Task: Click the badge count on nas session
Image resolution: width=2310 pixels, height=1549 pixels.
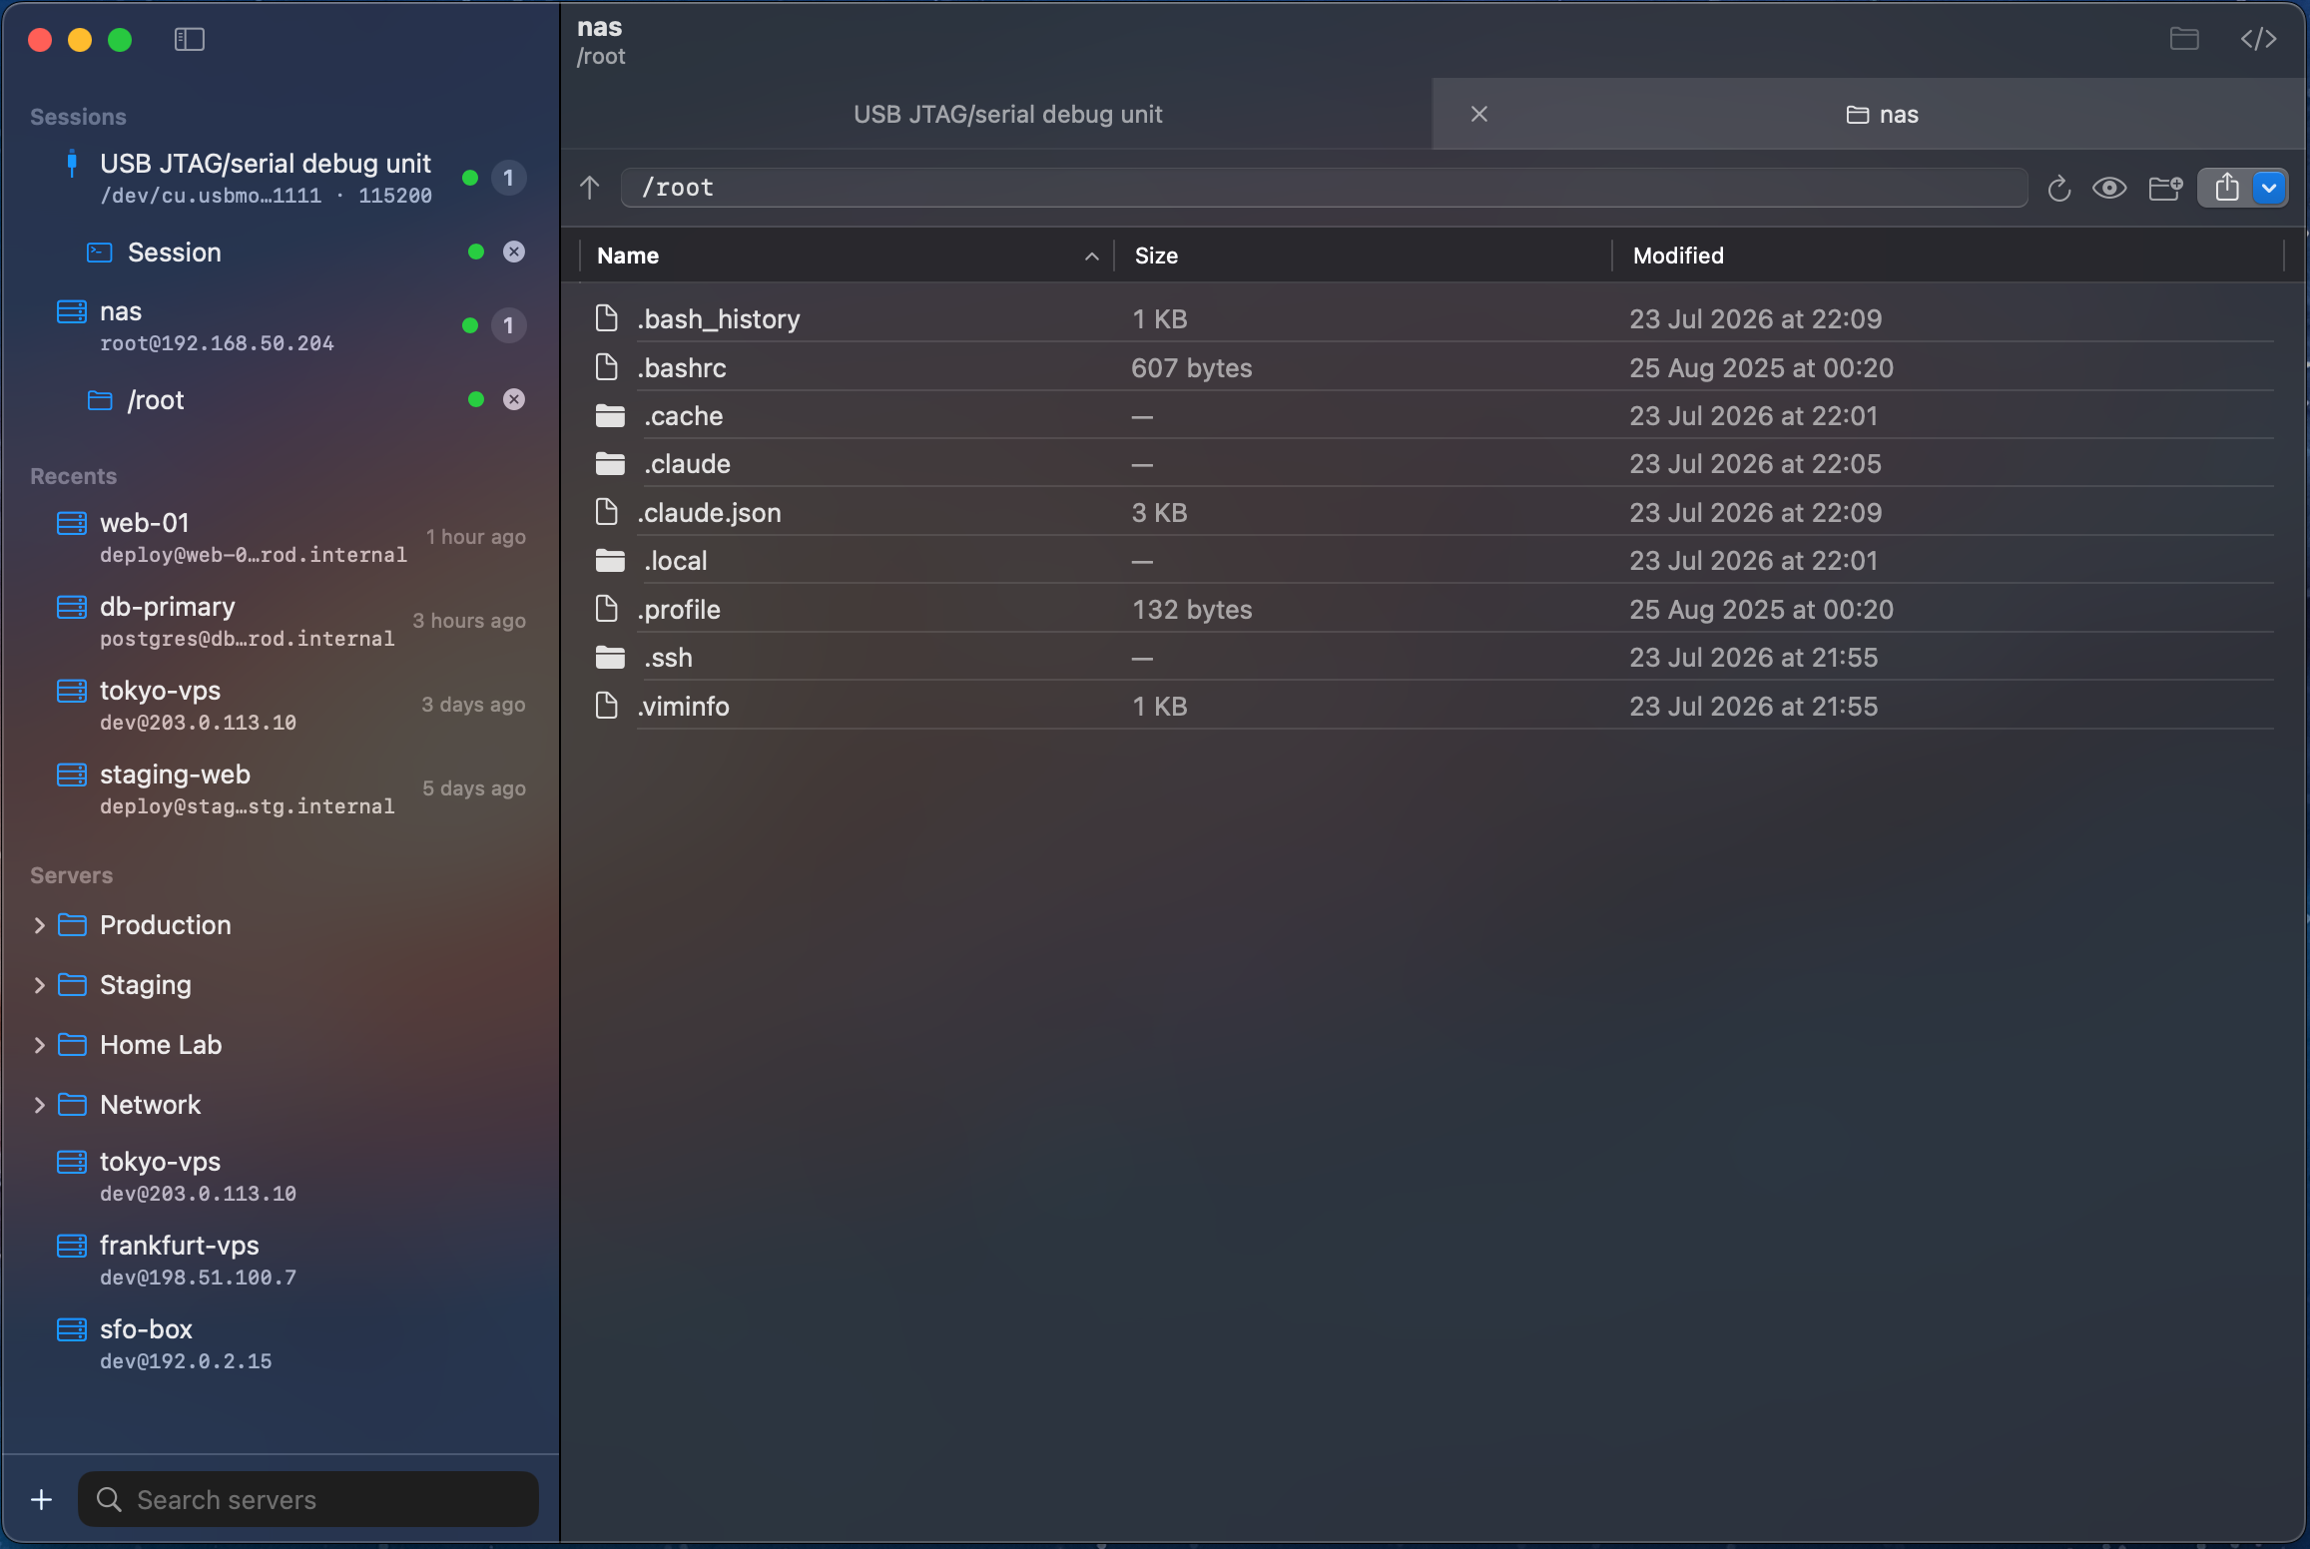Action: click(508, 325)
